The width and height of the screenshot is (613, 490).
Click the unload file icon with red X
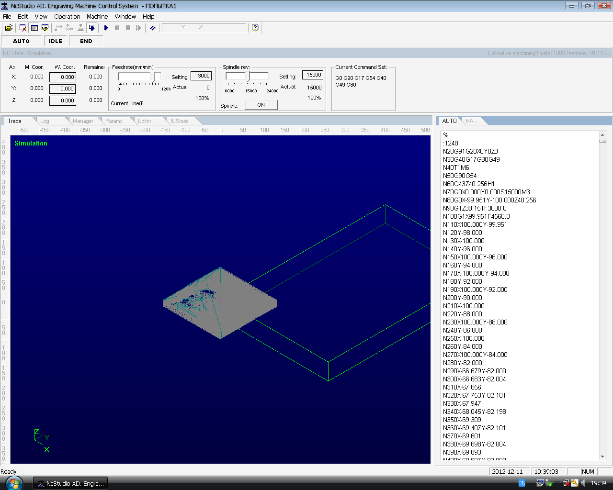pyautogui.click(x=23, y=28)
